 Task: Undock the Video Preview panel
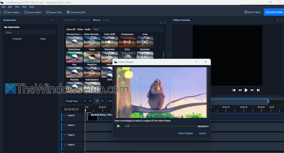click(278, 20)
